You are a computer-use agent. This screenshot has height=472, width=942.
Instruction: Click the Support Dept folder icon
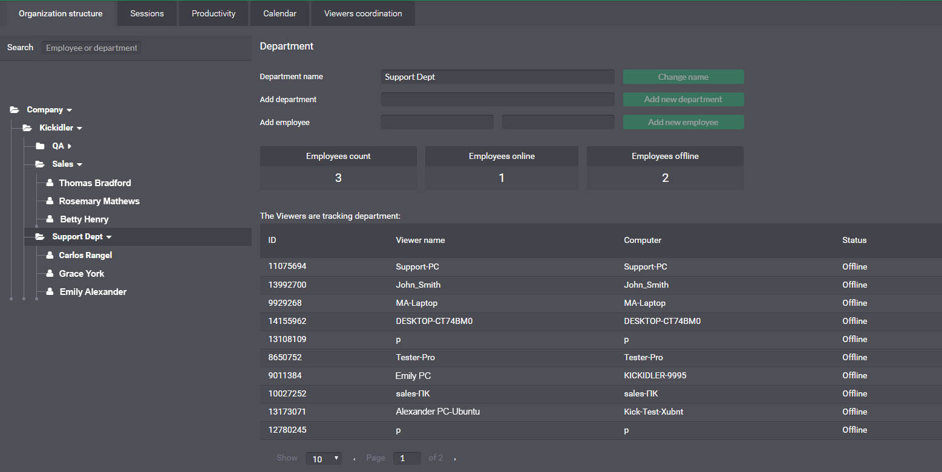[x=40, y=237]
